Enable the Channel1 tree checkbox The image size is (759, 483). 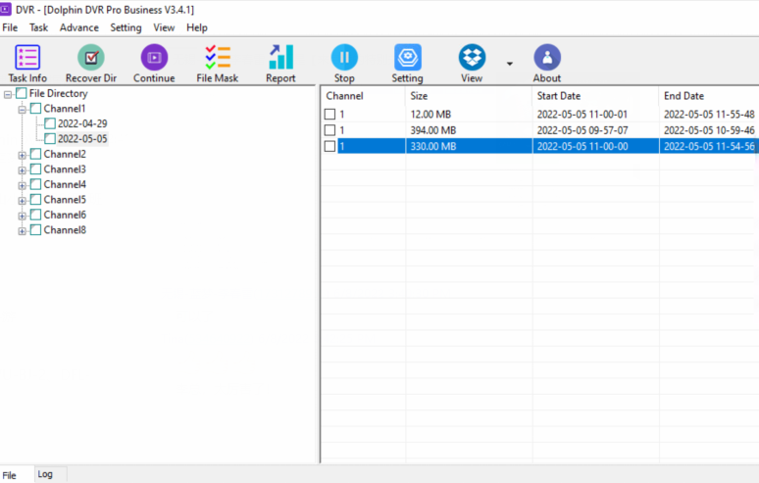35,109
